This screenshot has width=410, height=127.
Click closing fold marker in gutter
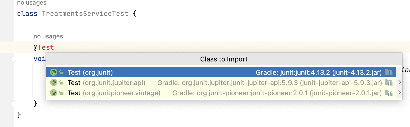tap(14, 103)
